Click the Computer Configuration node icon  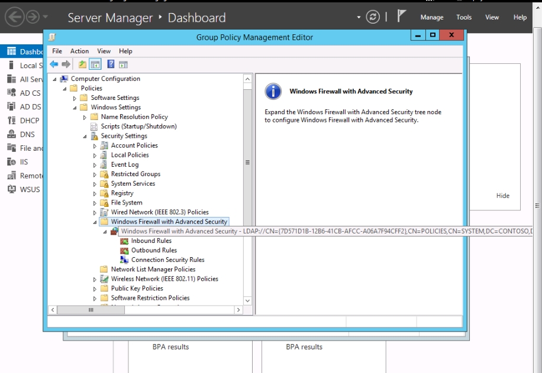[64, 79]
